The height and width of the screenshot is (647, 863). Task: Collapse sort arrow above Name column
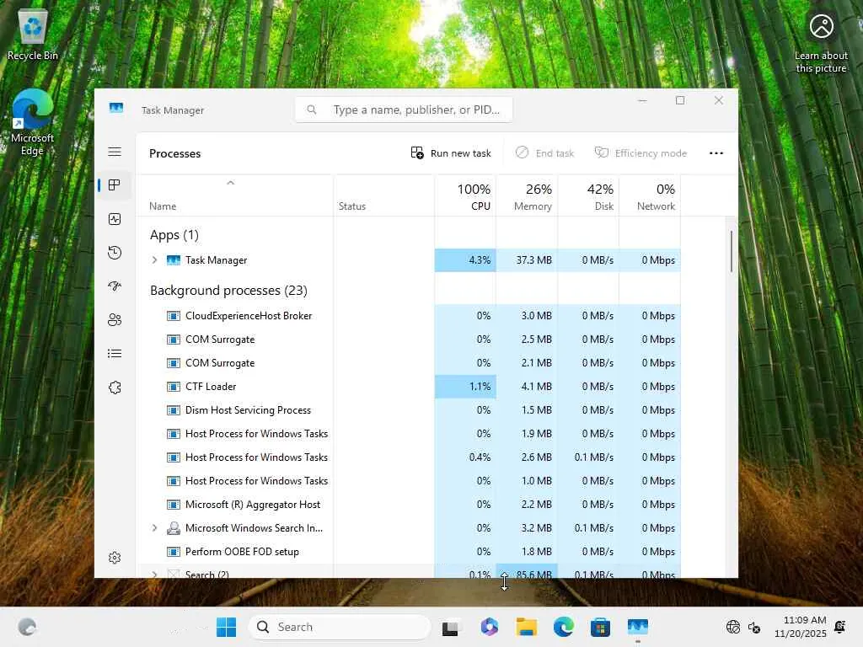pos(231,183)
